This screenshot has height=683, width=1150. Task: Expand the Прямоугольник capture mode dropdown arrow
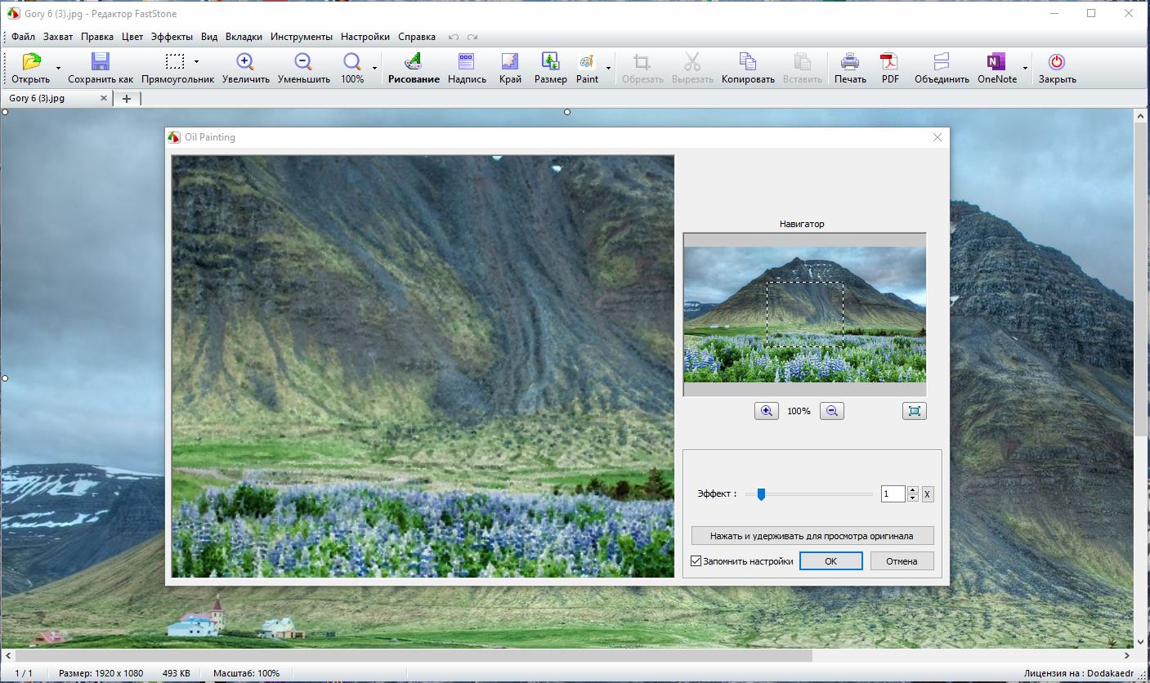tap(196, 62)
